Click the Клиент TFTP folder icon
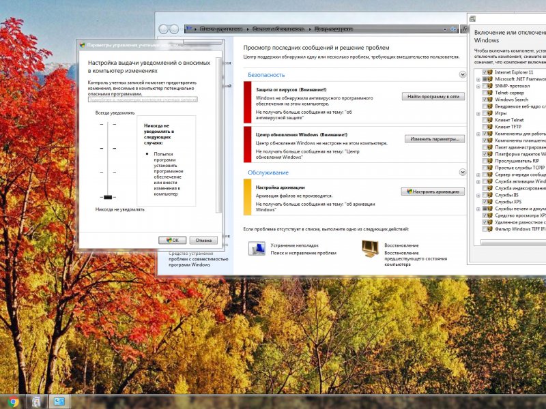The height and width of the screenshot is (409, 546). point(489,127)
